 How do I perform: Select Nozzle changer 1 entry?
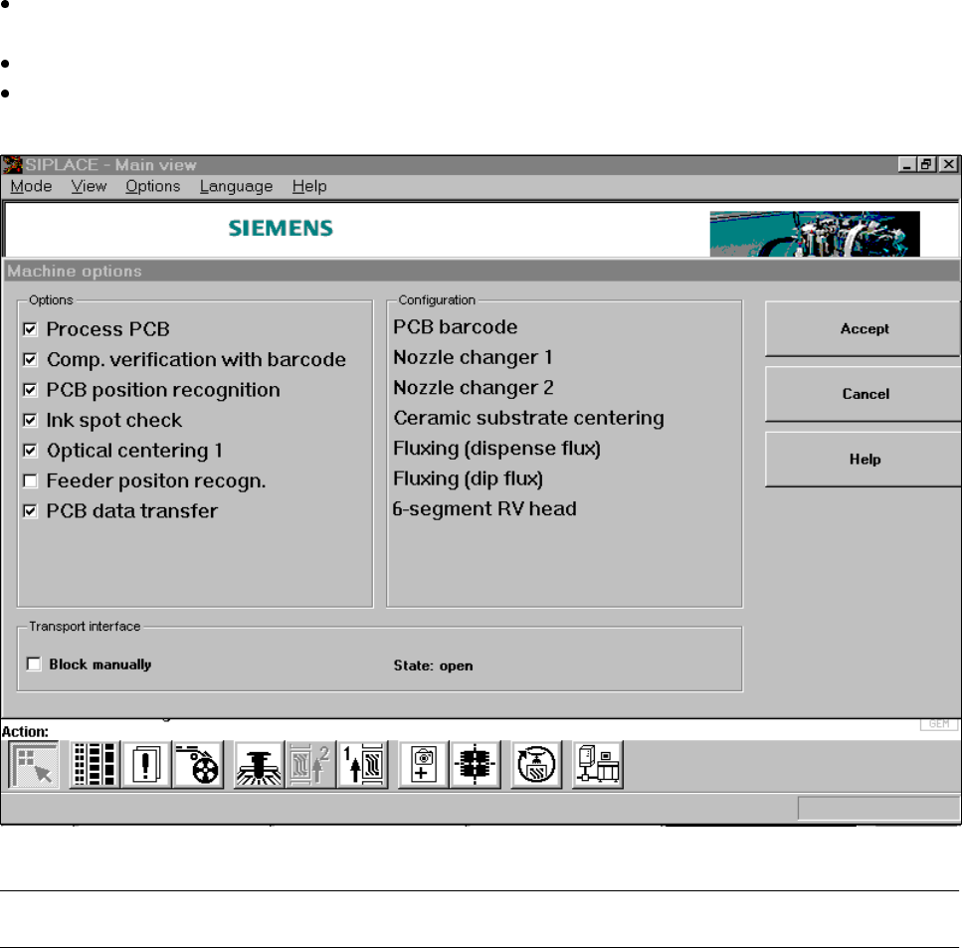tap(473, 358)
